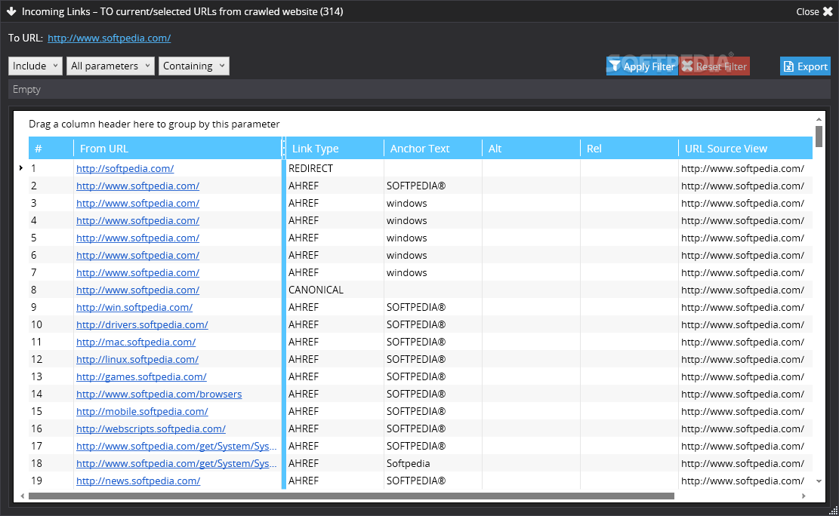Collapse panel using down arrow icon in title
The image size is (839, 516).
[11, 11]
